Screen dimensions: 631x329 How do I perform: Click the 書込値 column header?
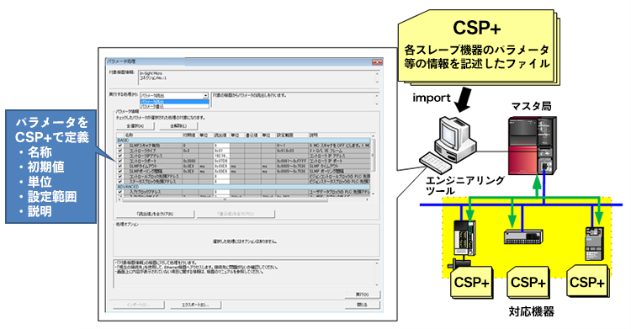(x=252, y=135)
